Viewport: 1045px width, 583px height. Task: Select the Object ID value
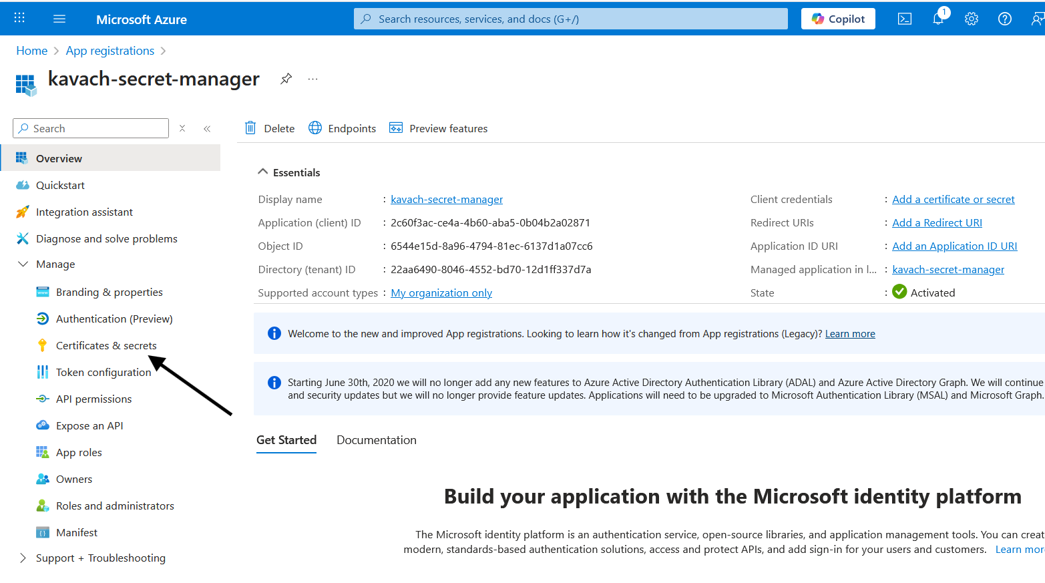491,246
